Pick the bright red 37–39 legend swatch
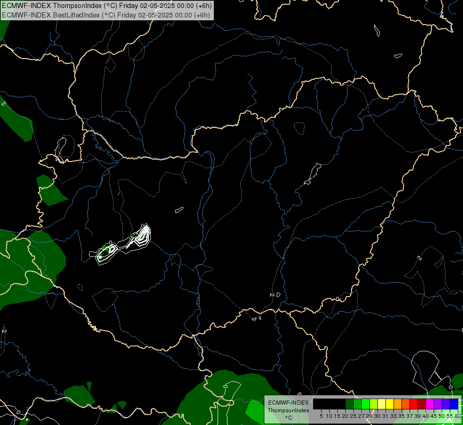The width and height of the screenshot is (463, 425). tap(414, 404)
